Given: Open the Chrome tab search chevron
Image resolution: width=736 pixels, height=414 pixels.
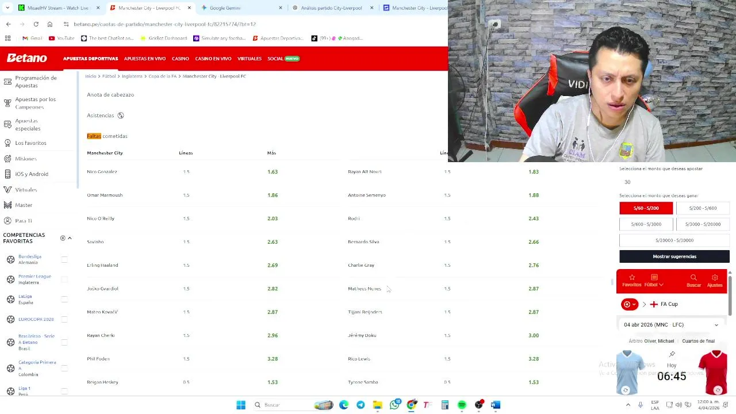Looking at the screenshot, I should pos(7,8).
